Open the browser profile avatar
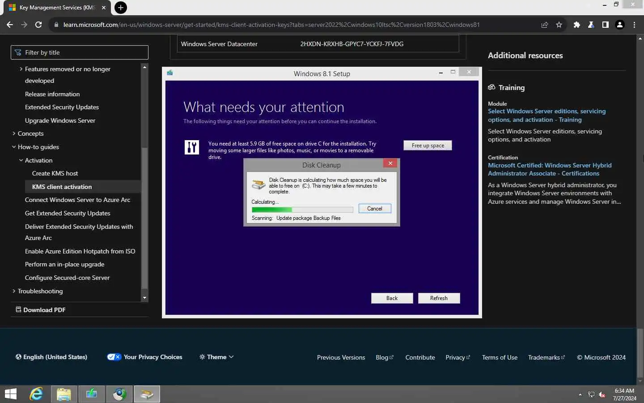 [620, 25]
